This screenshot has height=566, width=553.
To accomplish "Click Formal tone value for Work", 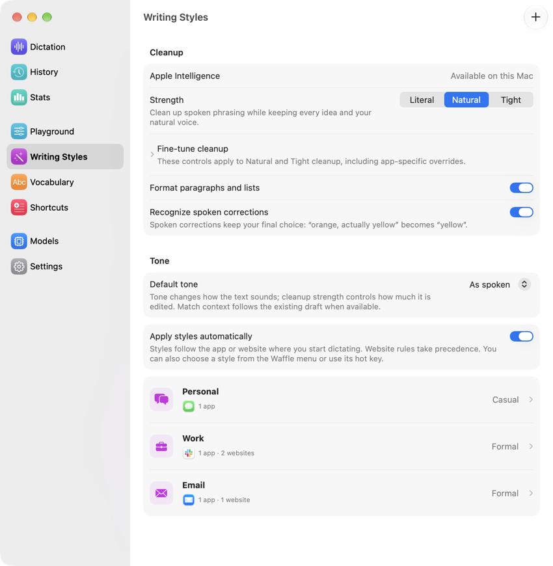I will point(505,446).
